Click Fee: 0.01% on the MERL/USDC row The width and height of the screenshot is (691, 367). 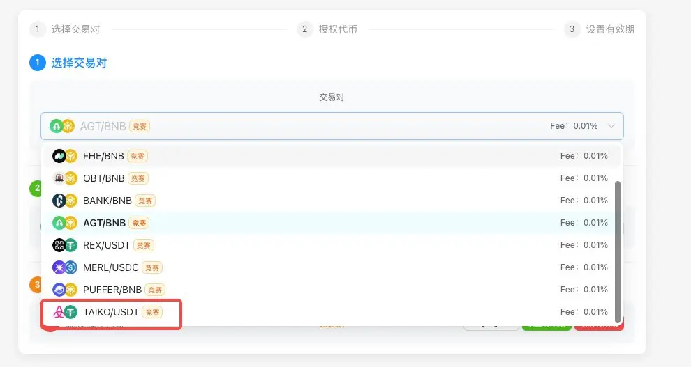584,267
